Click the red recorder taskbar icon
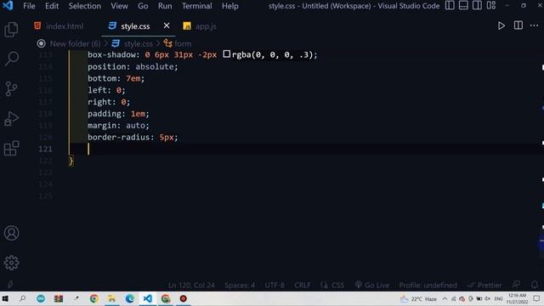The height and width of the screenshot is (306, 544). (x=184, y=298)
